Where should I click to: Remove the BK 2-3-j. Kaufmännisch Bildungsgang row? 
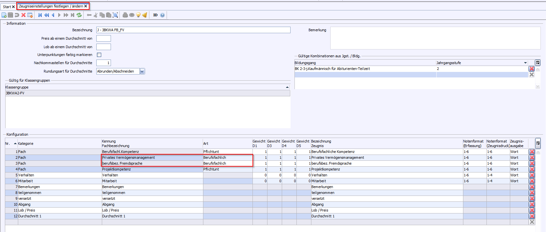pos(531,69)
